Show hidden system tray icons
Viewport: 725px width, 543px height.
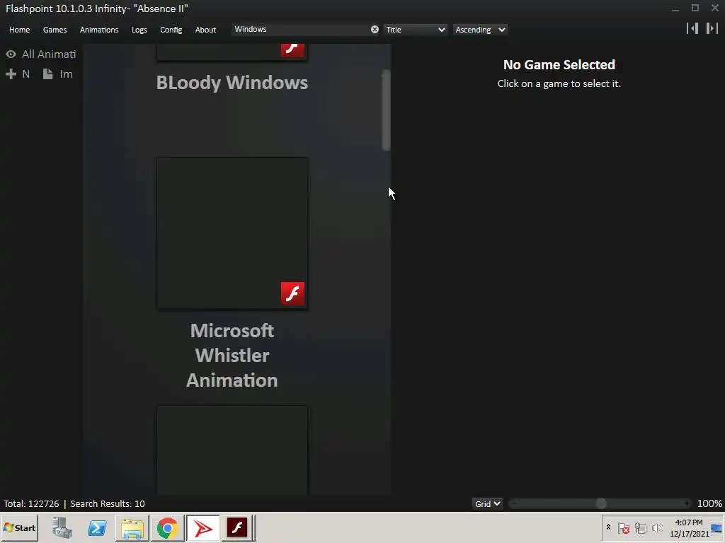point(608,527)
